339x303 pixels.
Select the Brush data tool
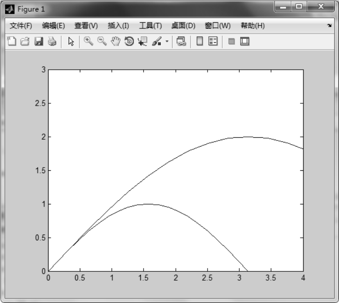click(x=156, y=41)
